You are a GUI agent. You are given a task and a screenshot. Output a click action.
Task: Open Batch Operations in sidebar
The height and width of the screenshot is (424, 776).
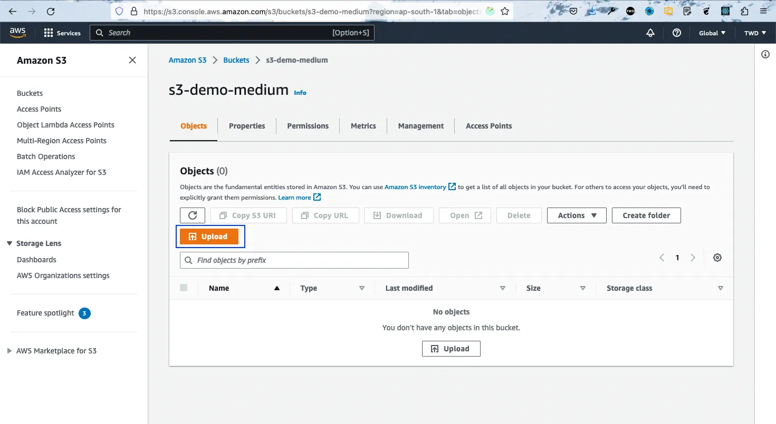click(46, 156)
